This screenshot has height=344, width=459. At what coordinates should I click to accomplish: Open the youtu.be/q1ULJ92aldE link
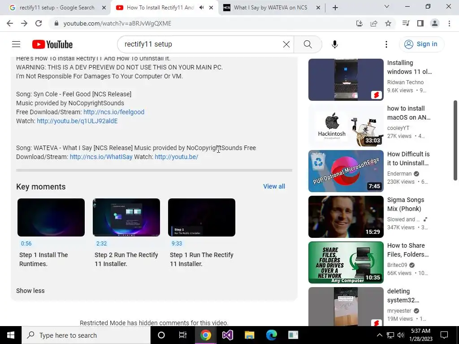point(77,121)
